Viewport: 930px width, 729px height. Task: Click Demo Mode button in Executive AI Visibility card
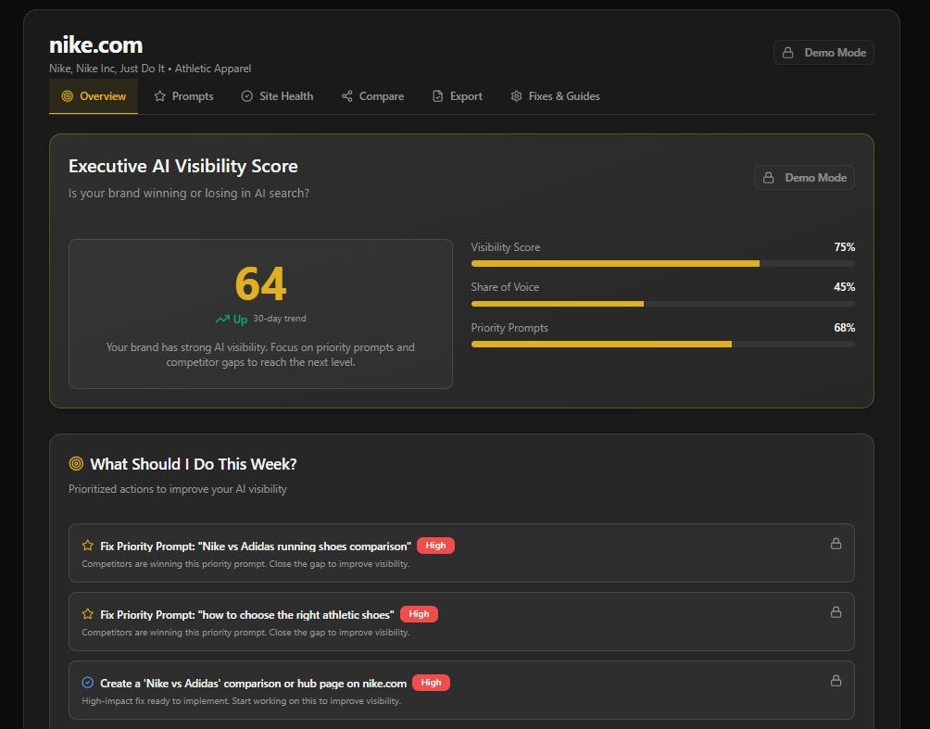coord(804,177)
